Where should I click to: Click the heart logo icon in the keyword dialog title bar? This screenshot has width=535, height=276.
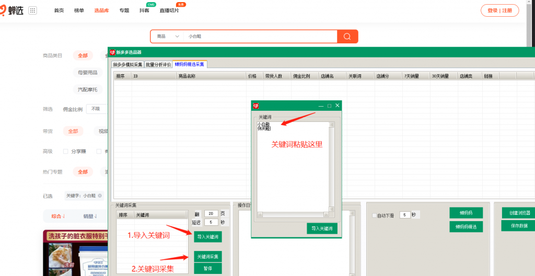coord(255,106)
